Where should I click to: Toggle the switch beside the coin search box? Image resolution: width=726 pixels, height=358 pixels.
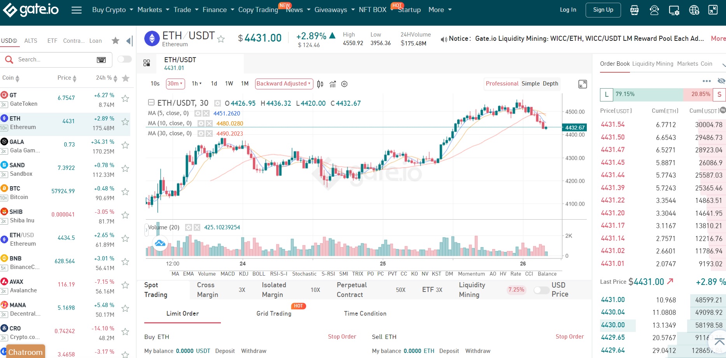pyautogui.click(x=124, y=59)
